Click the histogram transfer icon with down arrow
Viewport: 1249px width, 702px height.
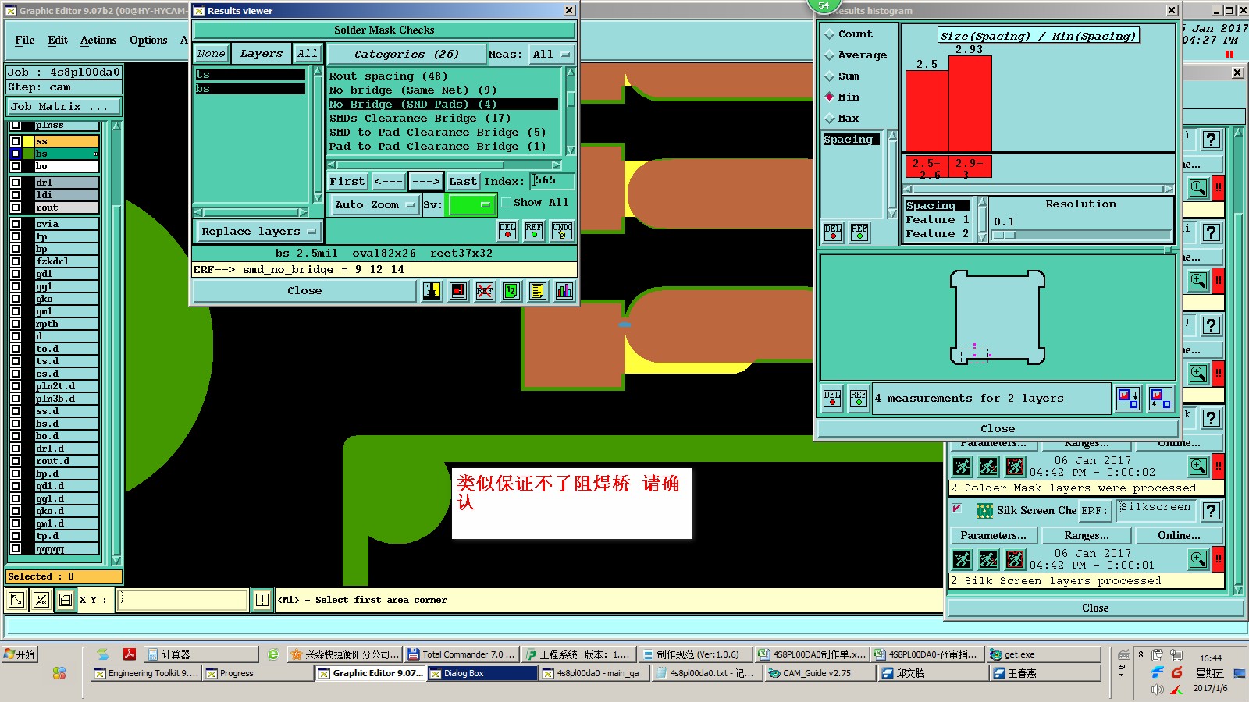tap(1128, 399)
